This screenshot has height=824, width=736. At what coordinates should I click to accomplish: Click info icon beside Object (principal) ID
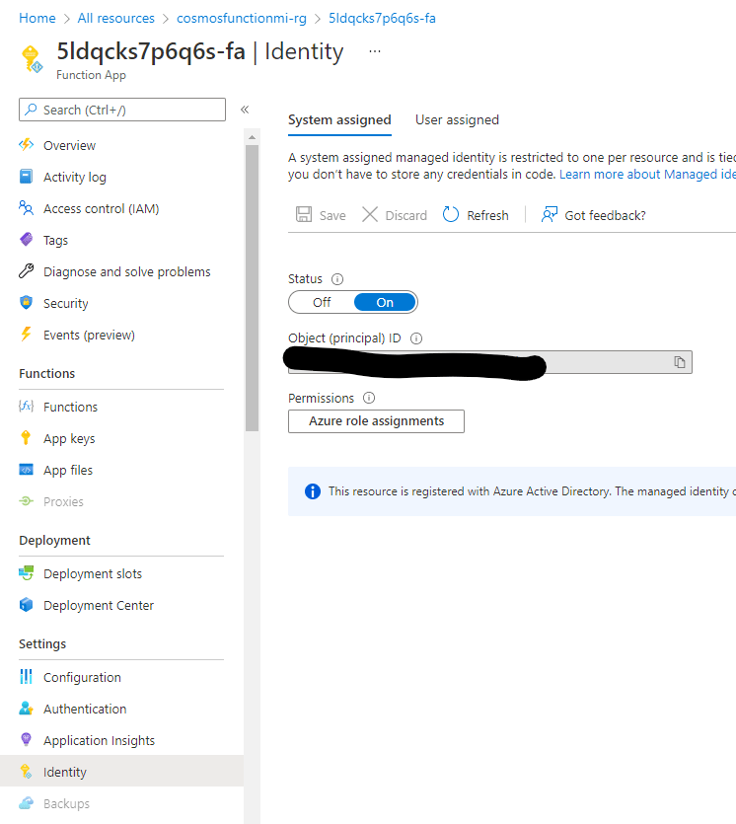coord(416,338)
